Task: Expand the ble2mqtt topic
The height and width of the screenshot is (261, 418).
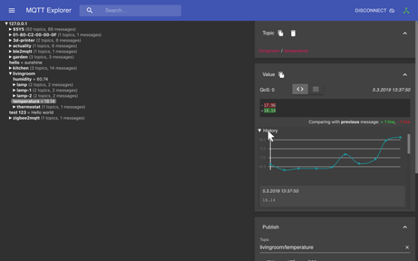Action: click(10, 52)
